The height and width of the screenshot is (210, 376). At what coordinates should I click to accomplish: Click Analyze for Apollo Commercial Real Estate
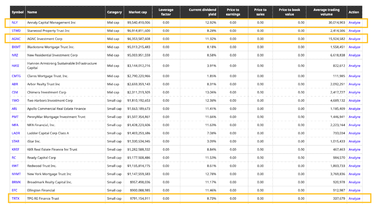click(x=354, y=109)
